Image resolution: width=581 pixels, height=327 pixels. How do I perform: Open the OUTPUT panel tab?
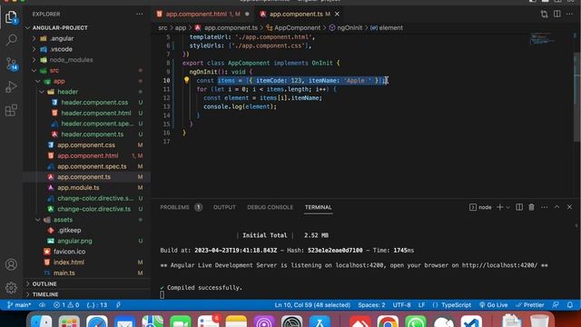tap(224, 207)
